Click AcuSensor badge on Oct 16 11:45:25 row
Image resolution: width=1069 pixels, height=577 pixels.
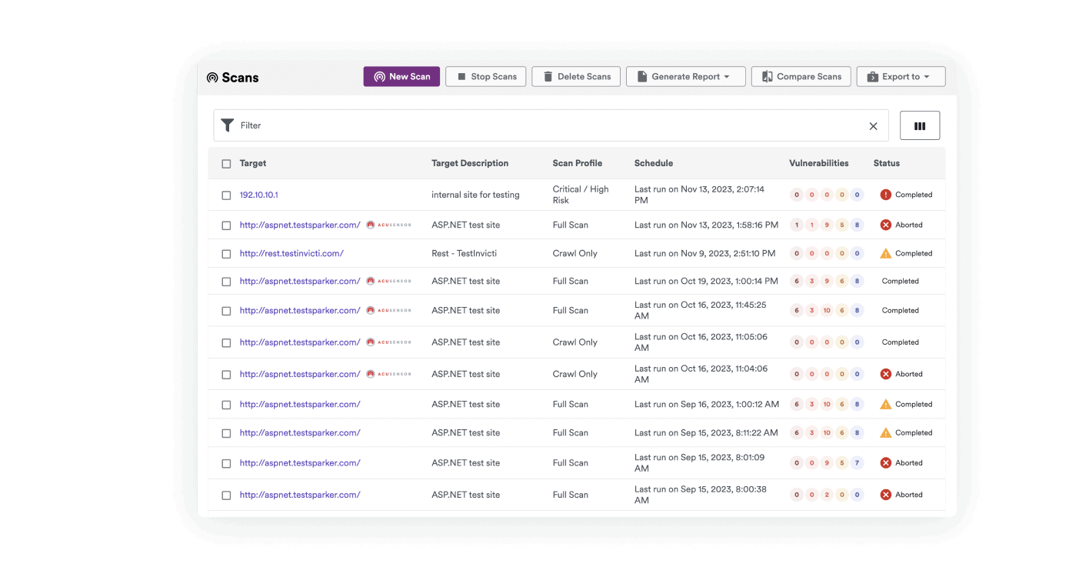pyautogui.click(x=389, y=311)
